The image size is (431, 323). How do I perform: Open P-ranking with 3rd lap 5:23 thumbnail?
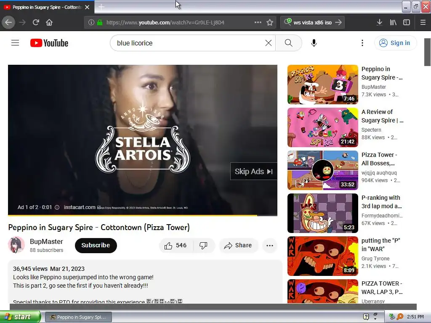tap(323, 213)
